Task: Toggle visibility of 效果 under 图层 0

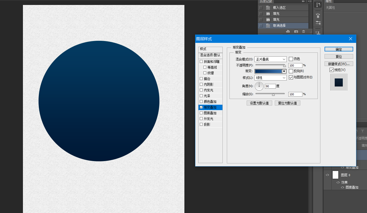Action: 338,182
